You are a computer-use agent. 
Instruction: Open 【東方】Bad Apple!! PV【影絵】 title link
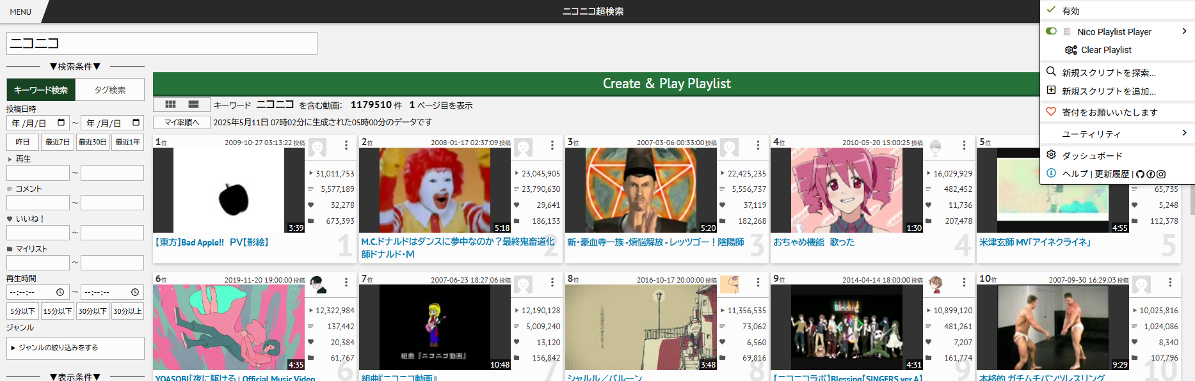(x=212, y=242)
